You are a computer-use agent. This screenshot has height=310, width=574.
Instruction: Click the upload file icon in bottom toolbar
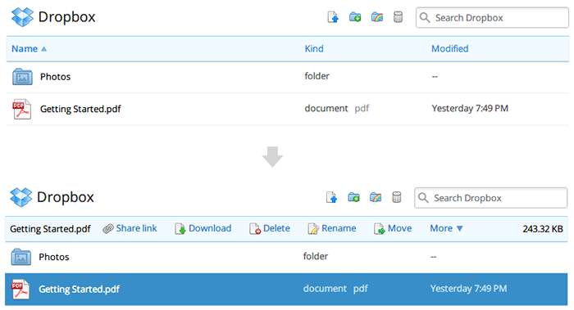tap(331, 198)
